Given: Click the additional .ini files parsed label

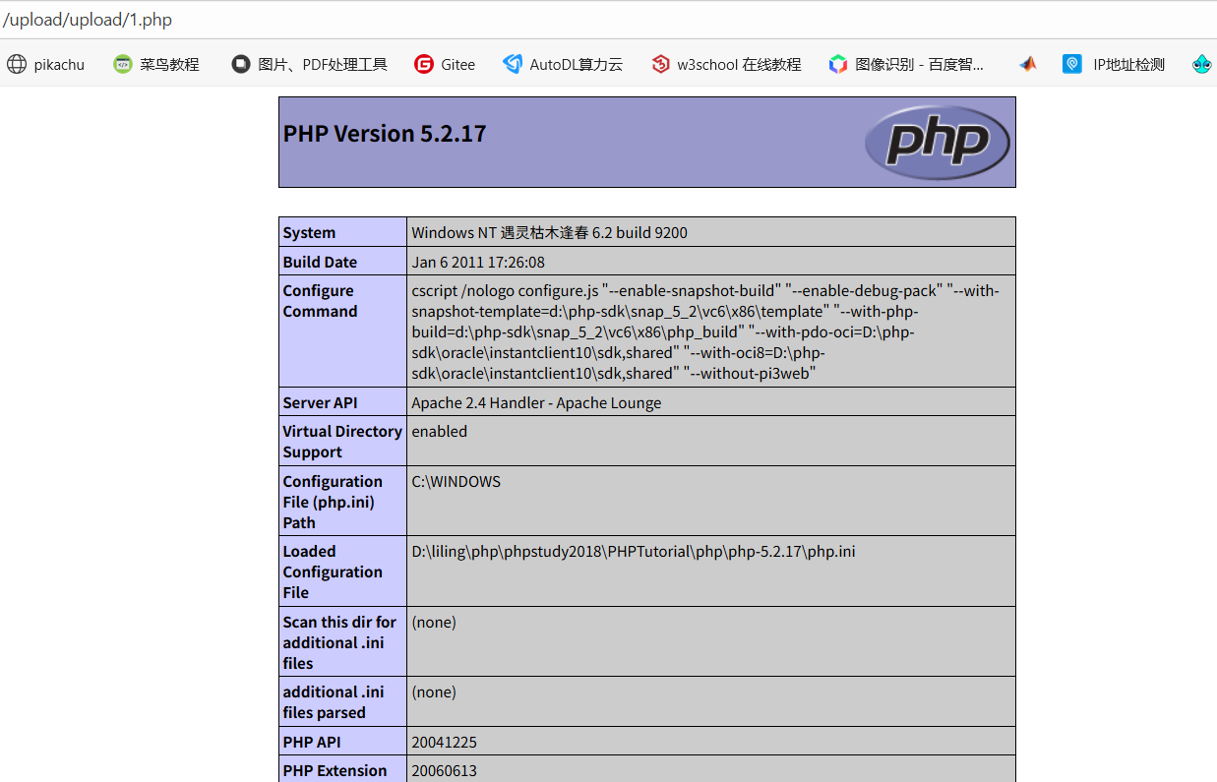Looking at the screenshot, I should 334,702.
